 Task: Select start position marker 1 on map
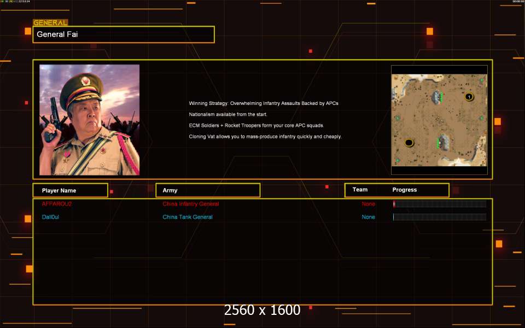click(x=469, y=97)
